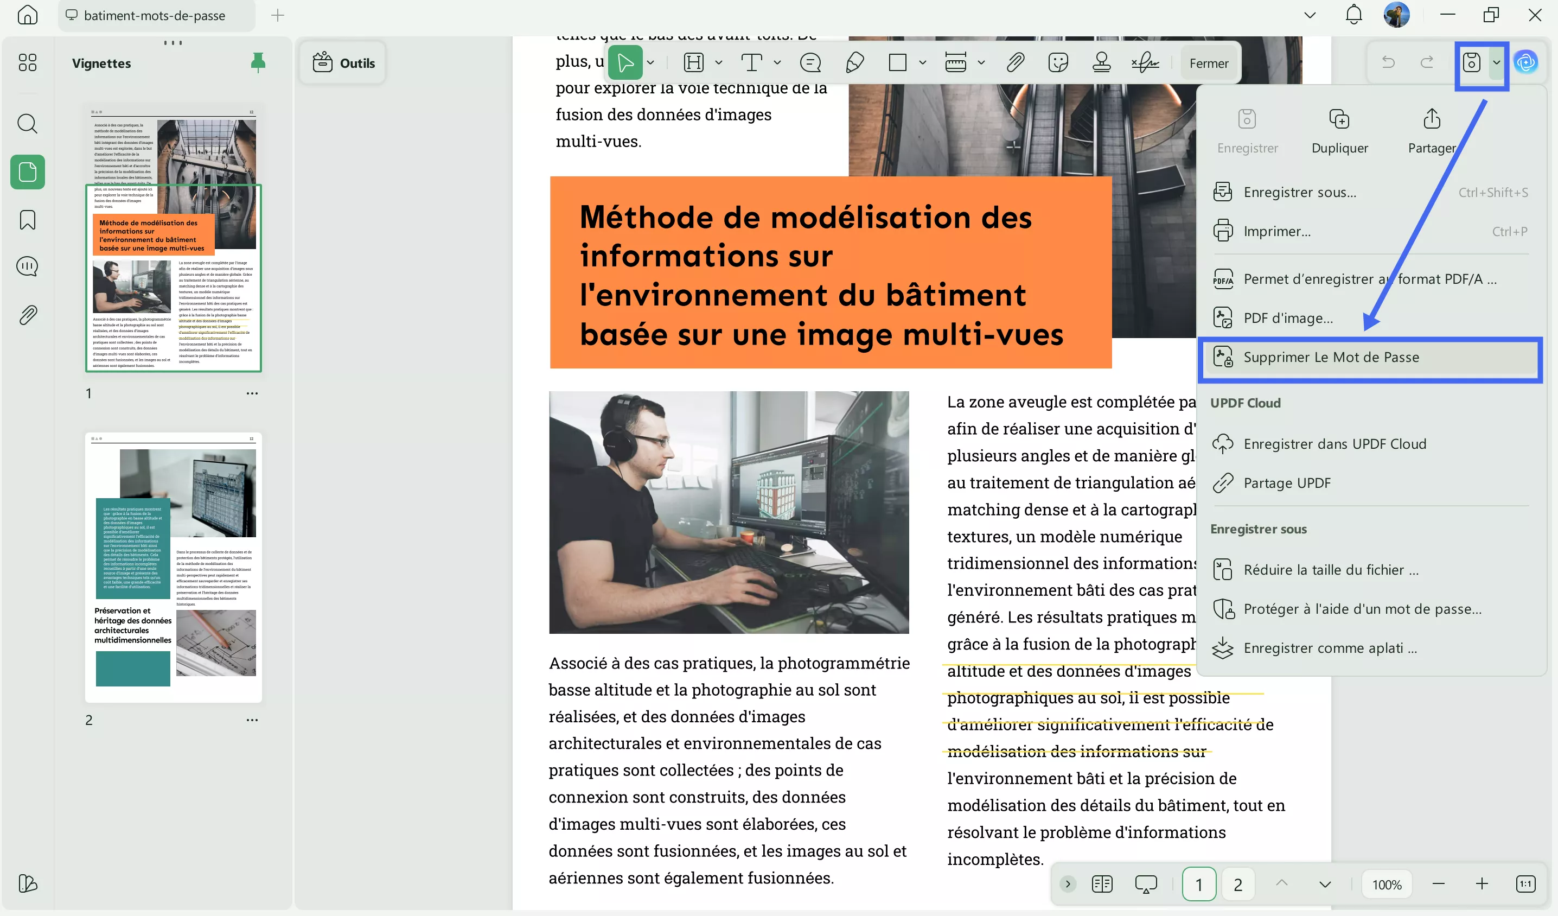This screenshot has height=916, width=1558.
Task: Select the Text comment bubble tool
Action: 810,62
